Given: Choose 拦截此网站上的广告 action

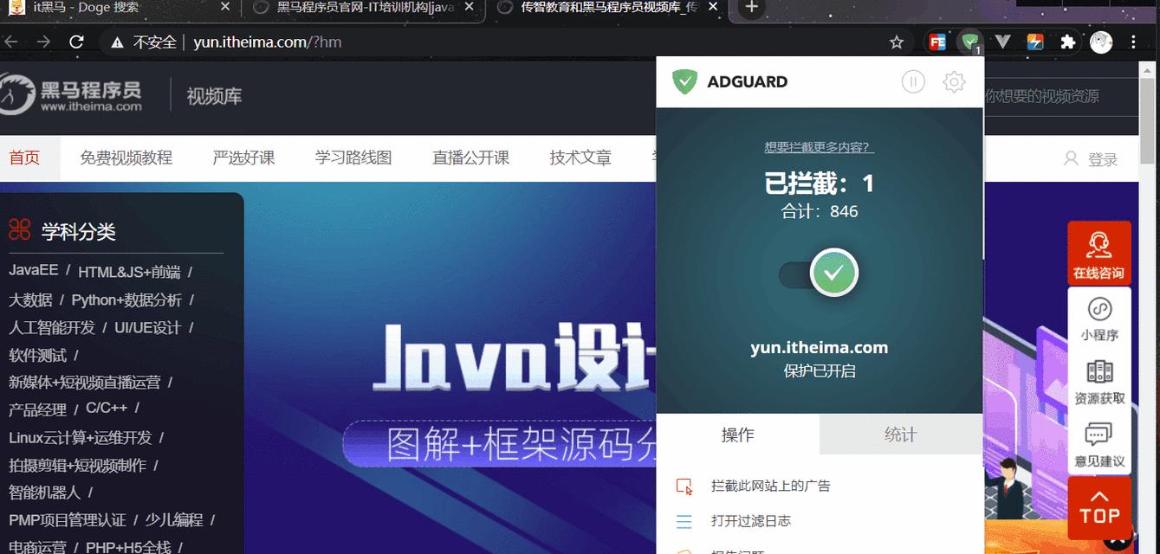Looking at the screenshot, I should (x=771, y=486).
